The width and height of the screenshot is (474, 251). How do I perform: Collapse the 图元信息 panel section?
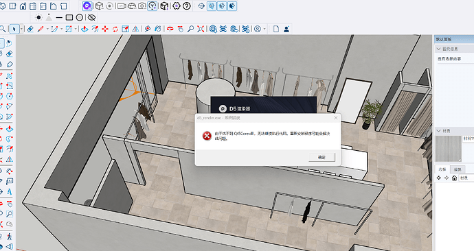pos(439,49)
